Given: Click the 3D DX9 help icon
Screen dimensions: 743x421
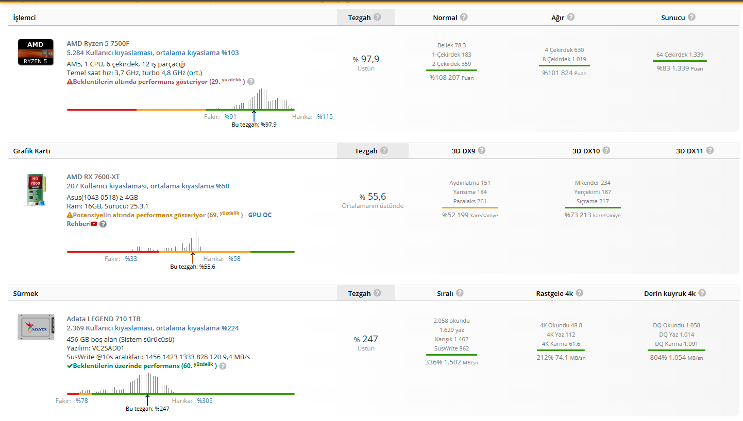Looking at the screenshot, I should pos(482,150).
